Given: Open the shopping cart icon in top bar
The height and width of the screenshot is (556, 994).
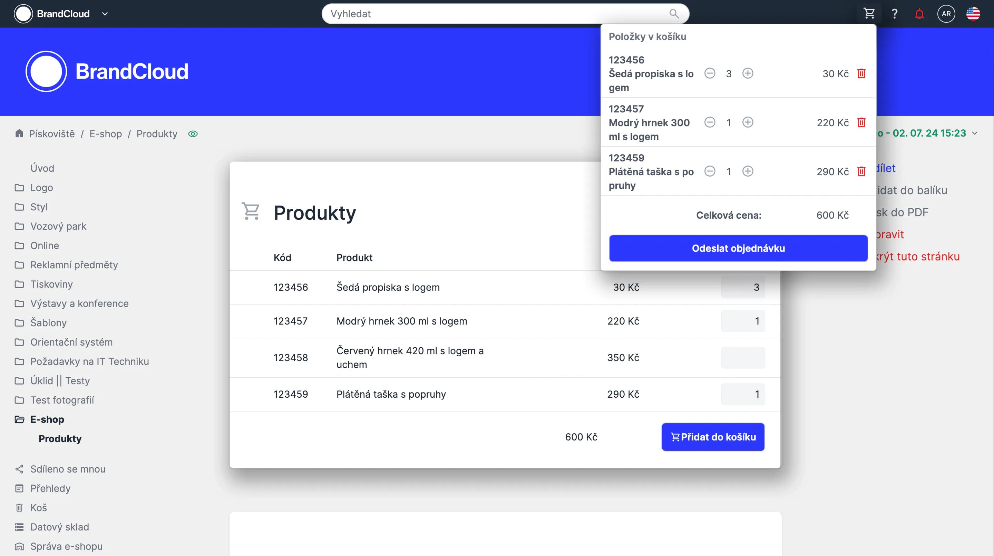Looking at the screenshot, I should [x=869, y=13].
